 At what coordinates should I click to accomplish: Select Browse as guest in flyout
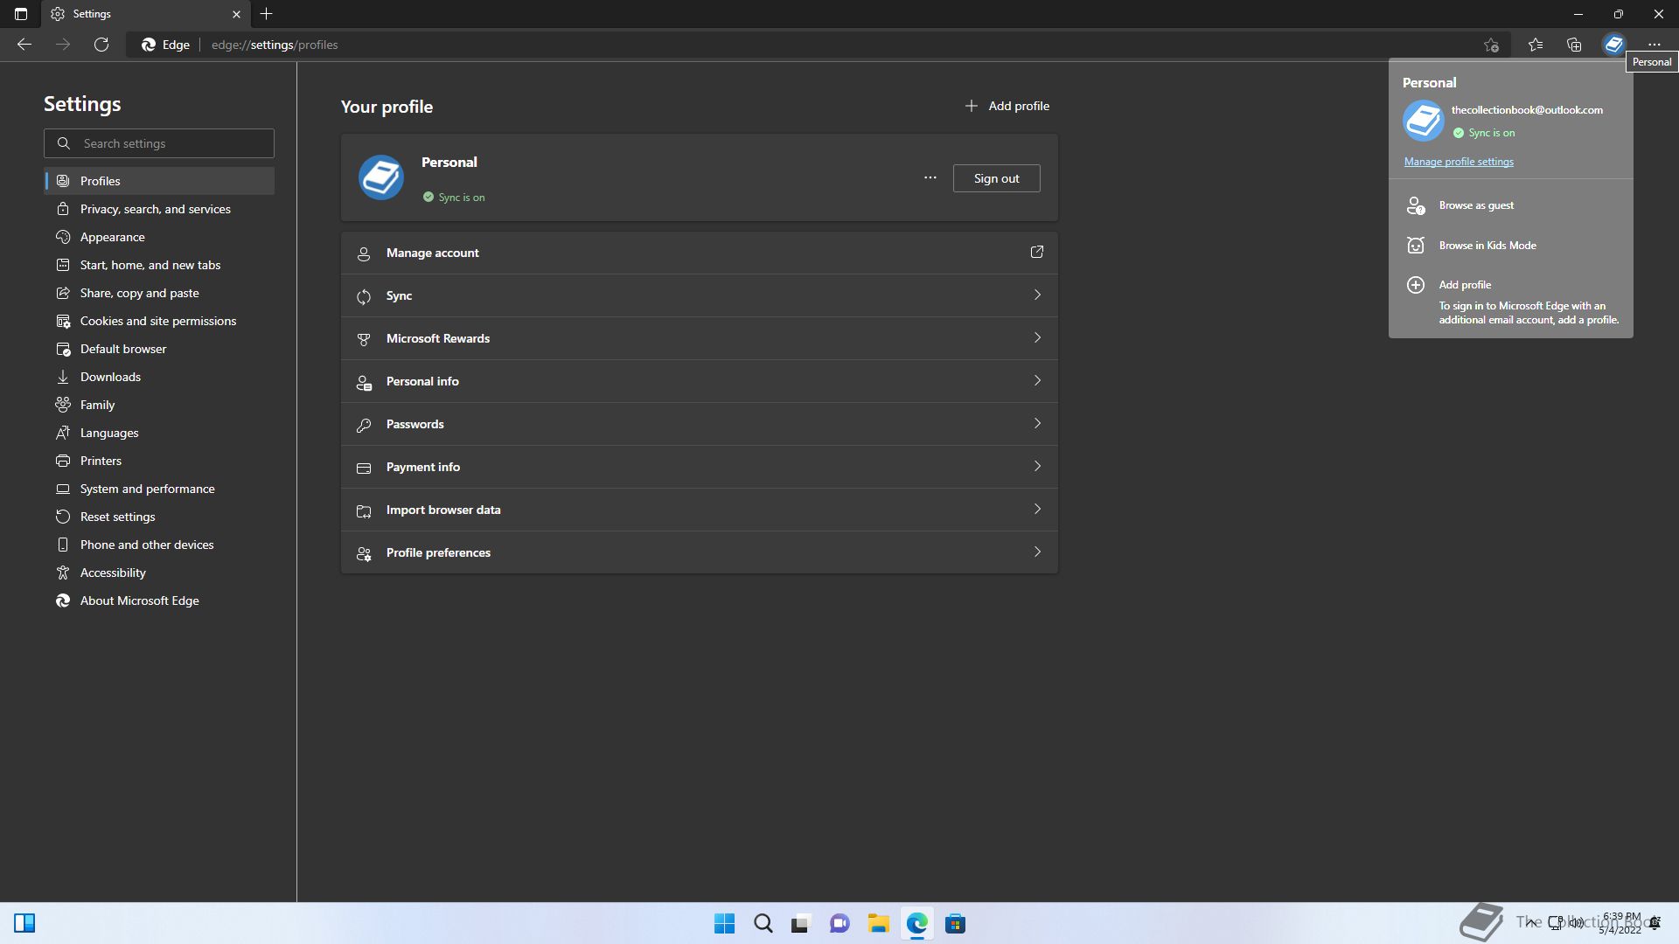pos(1510,205)
